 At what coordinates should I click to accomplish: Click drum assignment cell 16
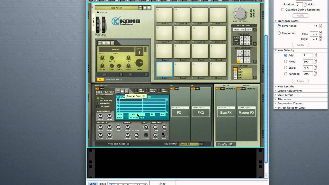(248, 52)
